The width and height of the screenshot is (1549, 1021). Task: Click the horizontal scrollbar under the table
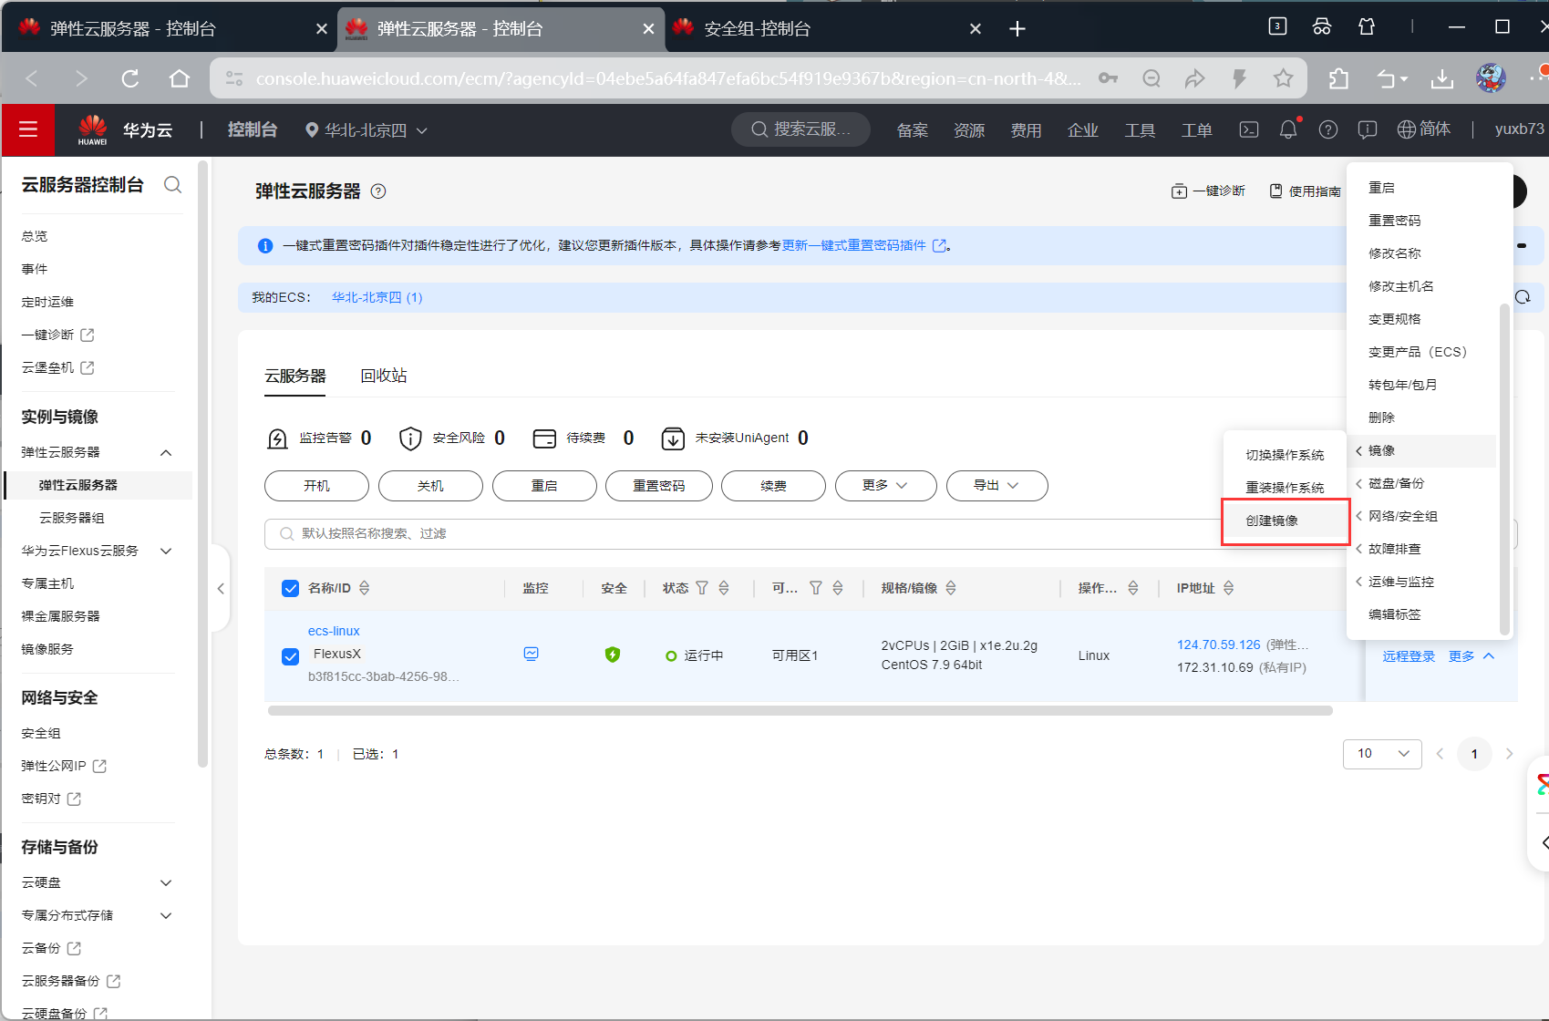799,710
